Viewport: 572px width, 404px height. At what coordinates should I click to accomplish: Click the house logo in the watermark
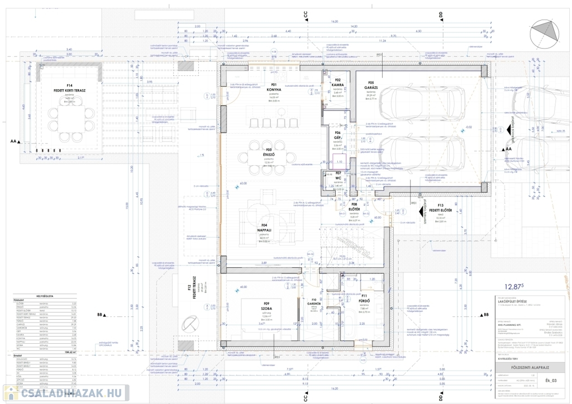[x=11, y=393]
